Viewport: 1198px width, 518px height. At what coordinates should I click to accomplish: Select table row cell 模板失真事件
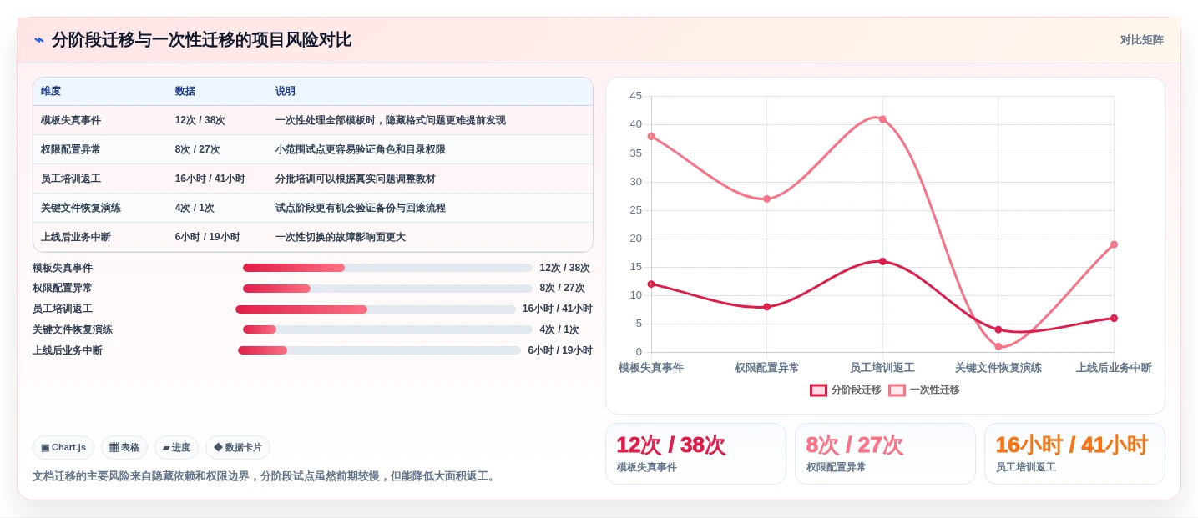(71, 120)
